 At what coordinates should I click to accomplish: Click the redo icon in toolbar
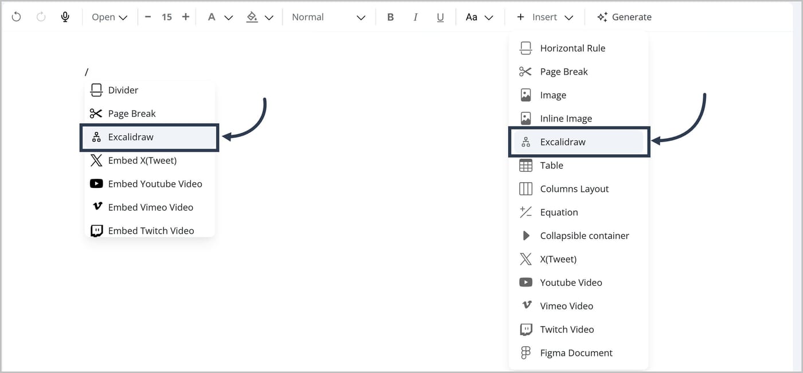click(x=41, y=17)
